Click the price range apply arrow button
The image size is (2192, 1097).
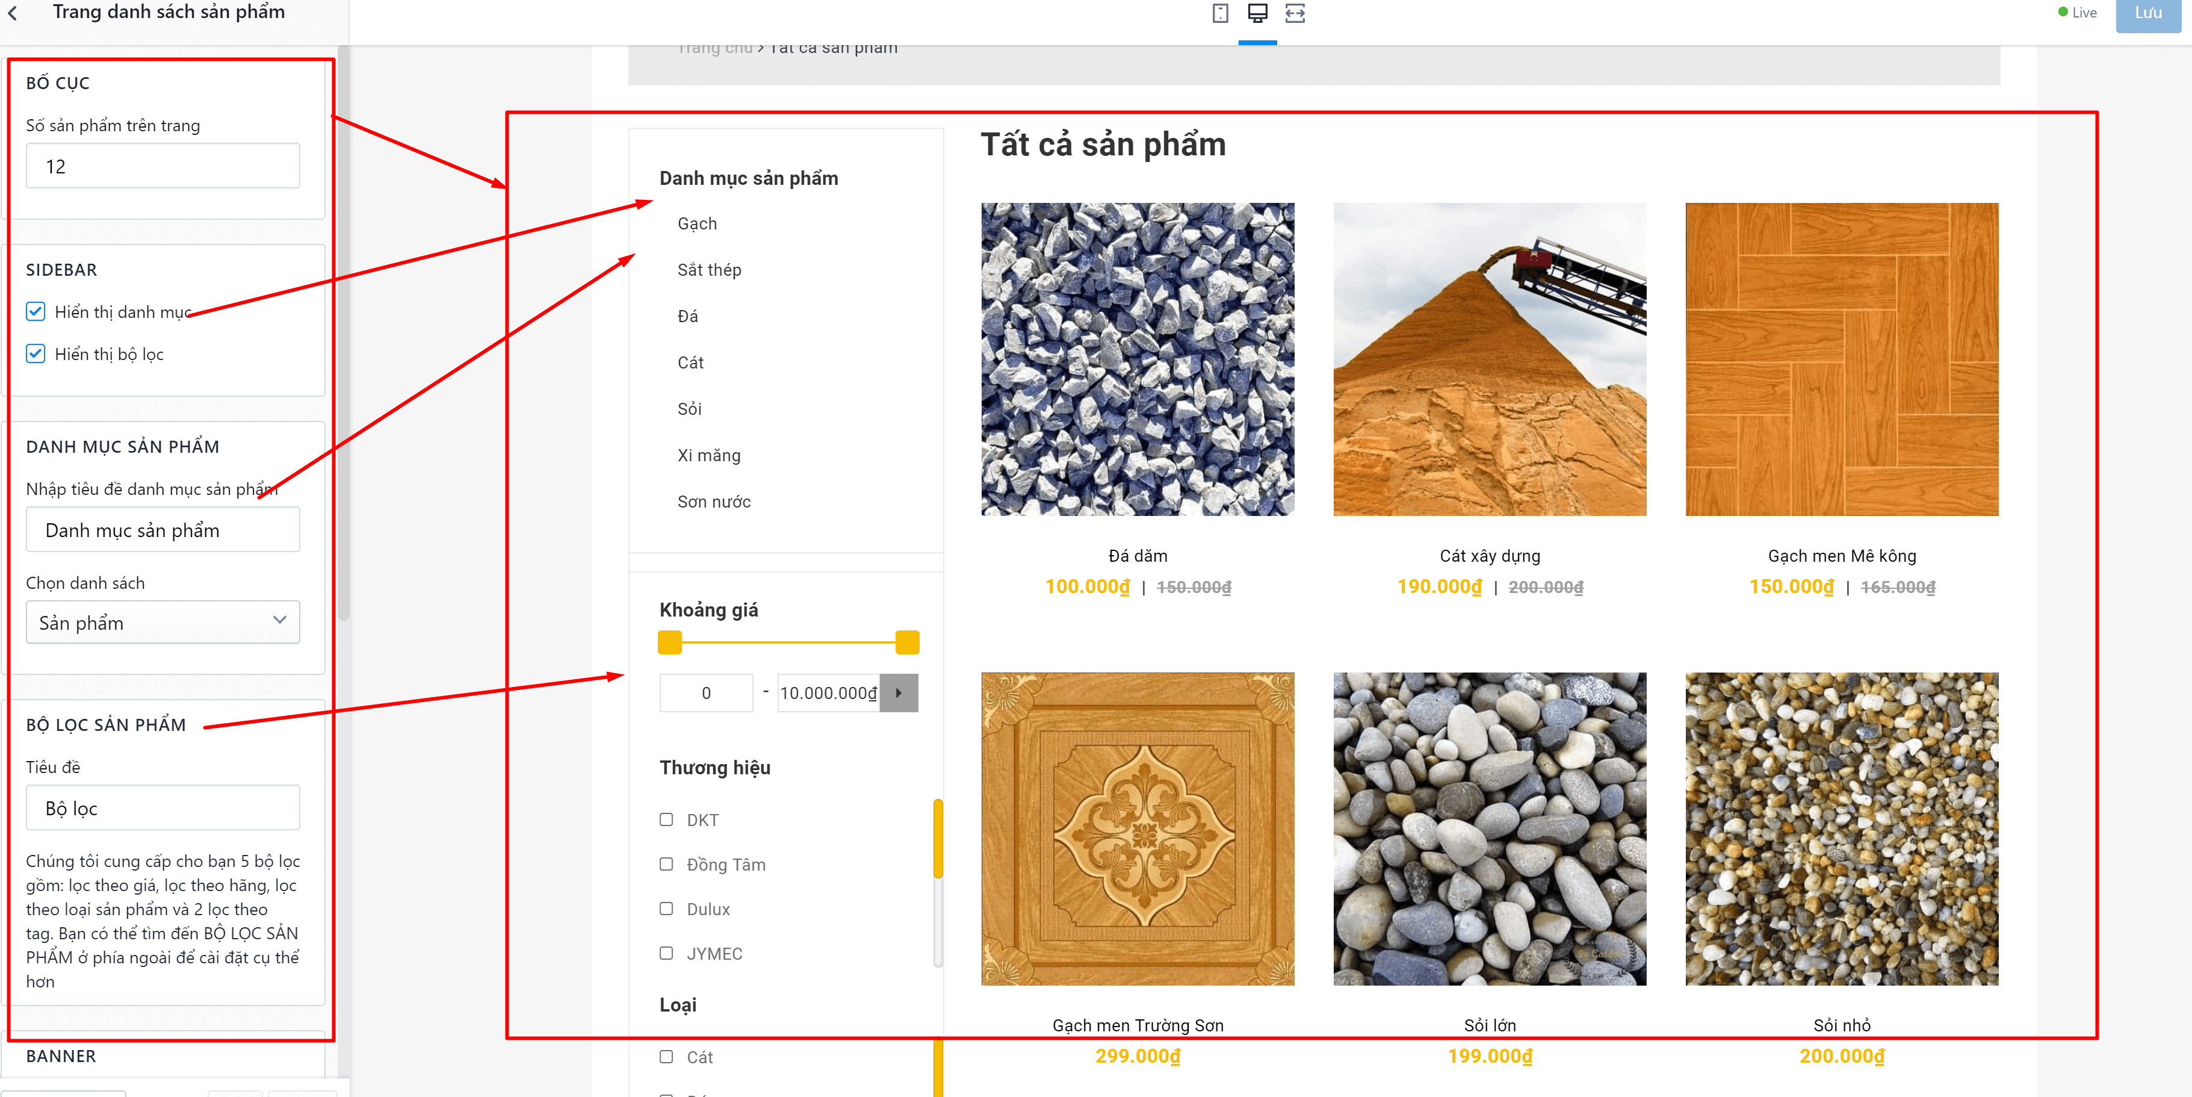click(x=899, y=693)
